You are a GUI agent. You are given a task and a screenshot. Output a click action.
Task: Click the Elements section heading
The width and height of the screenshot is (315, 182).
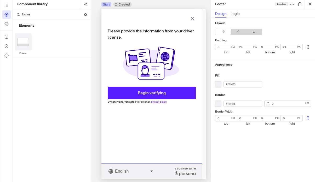click(x=26, y=25)
